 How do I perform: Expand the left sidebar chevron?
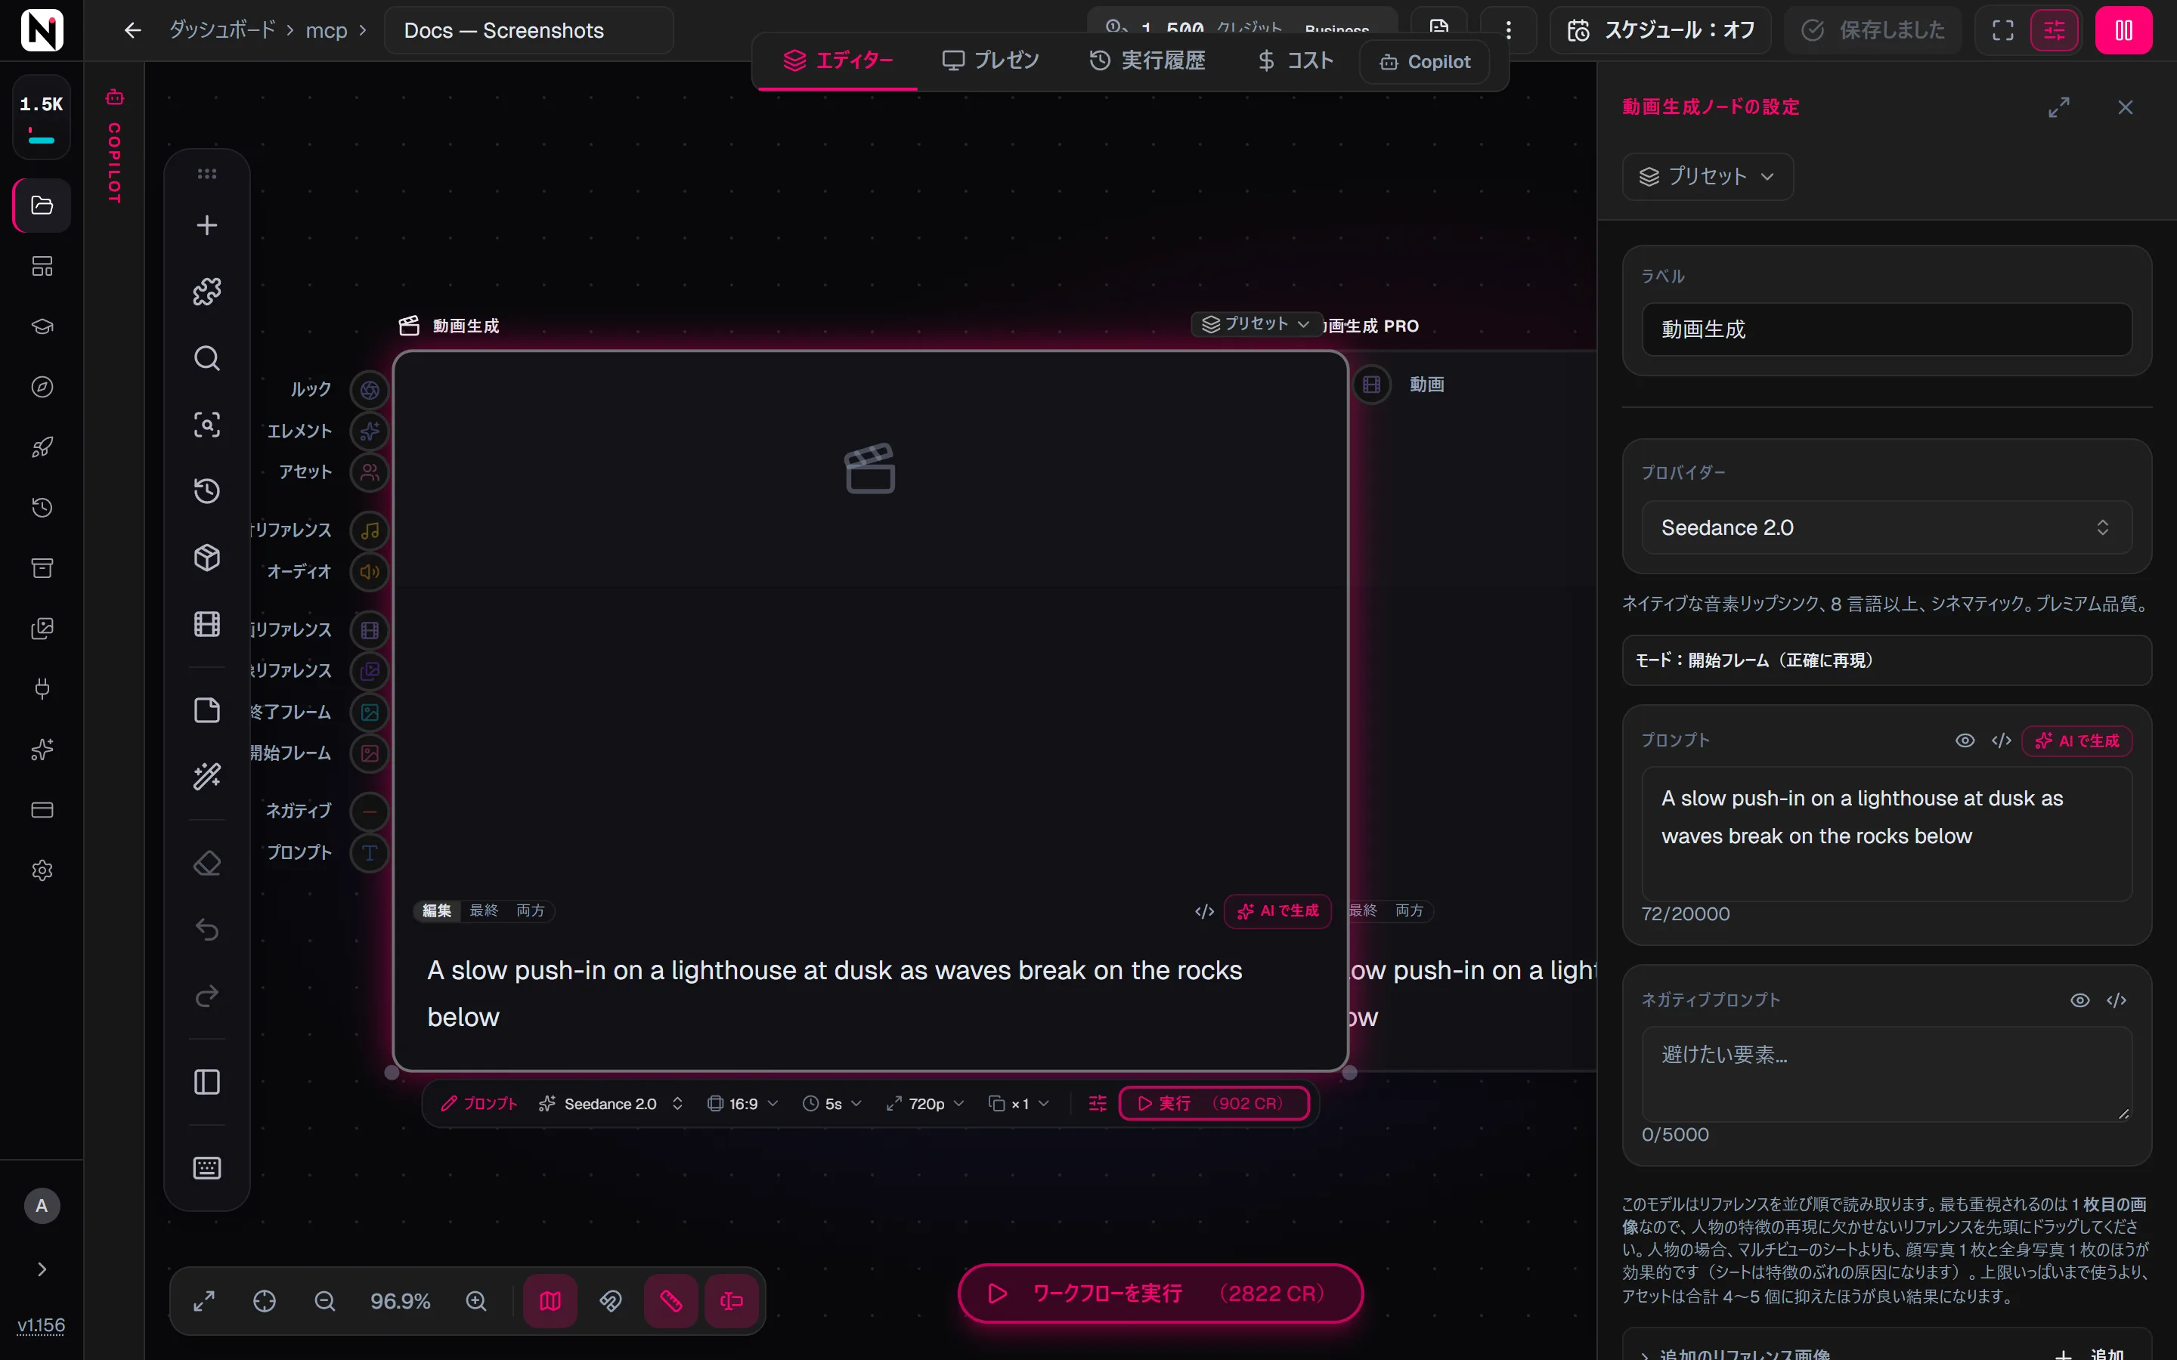click(x=42, y=1269)
